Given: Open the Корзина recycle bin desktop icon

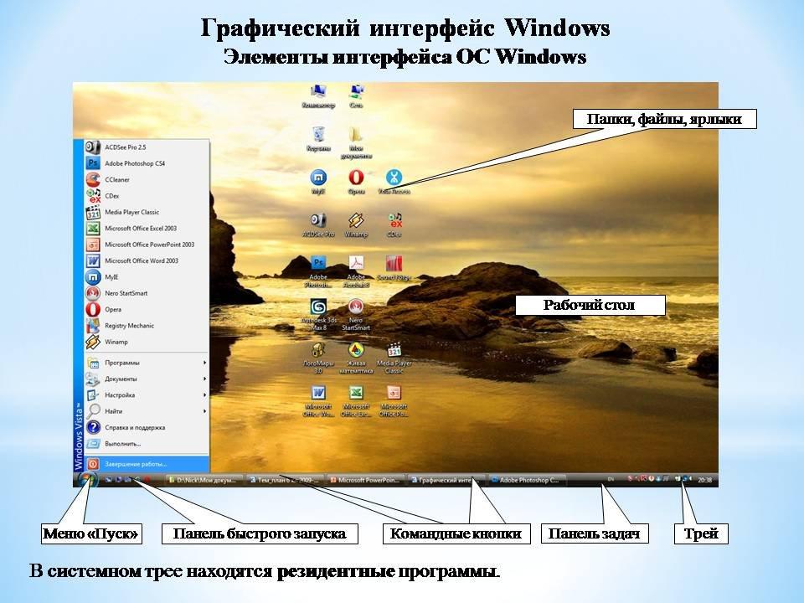Looking at the screenshot, I should [x=318, y=136].
